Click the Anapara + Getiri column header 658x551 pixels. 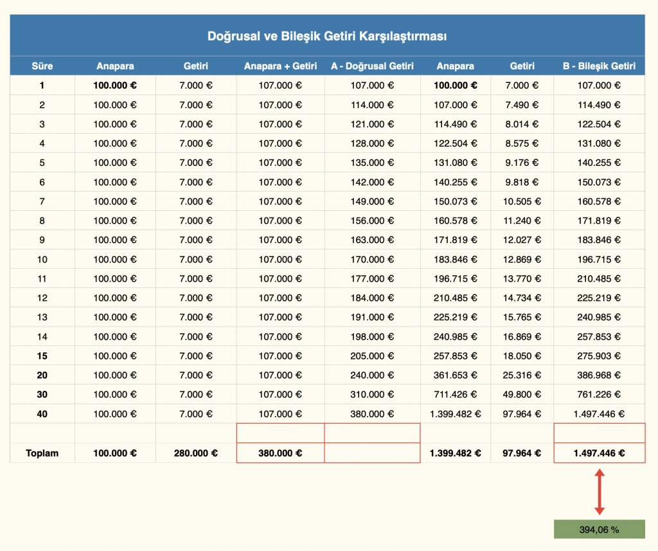click(x=280, y=66)
